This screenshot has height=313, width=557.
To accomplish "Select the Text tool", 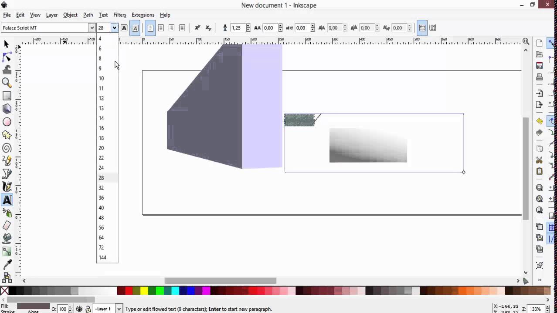I will coord(7,200).
